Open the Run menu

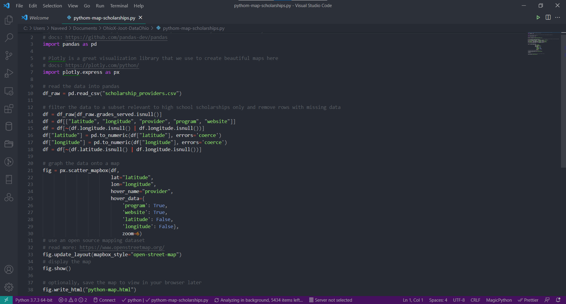[100, 6]
